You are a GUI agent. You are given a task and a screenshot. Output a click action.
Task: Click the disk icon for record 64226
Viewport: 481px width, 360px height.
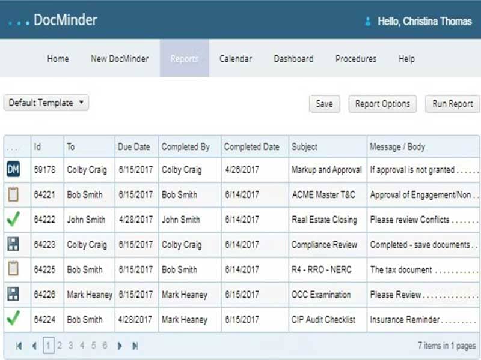(13, 295)
